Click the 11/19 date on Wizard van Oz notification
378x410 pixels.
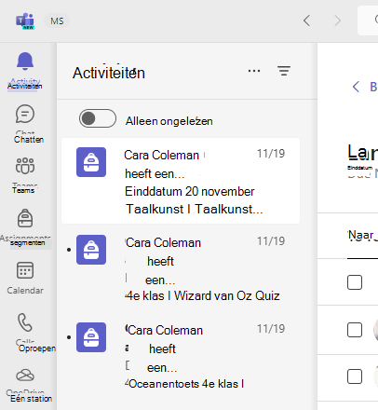click(271, 241)
